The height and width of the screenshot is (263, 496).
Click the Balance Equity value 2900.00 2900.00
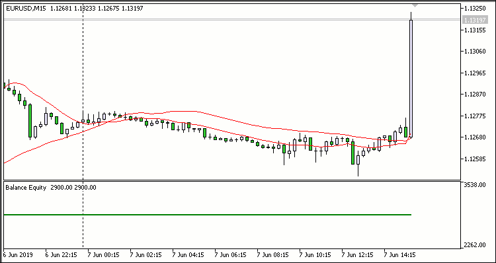point(73,188)
